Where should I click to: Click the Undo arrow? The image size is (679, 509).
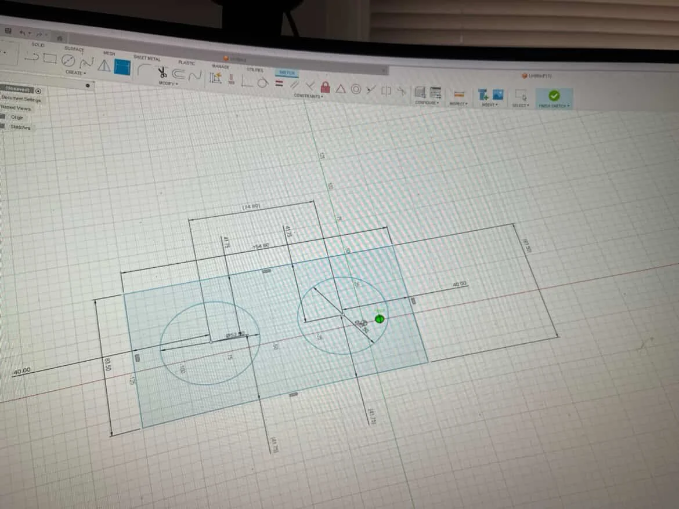[x=22, y=32]
